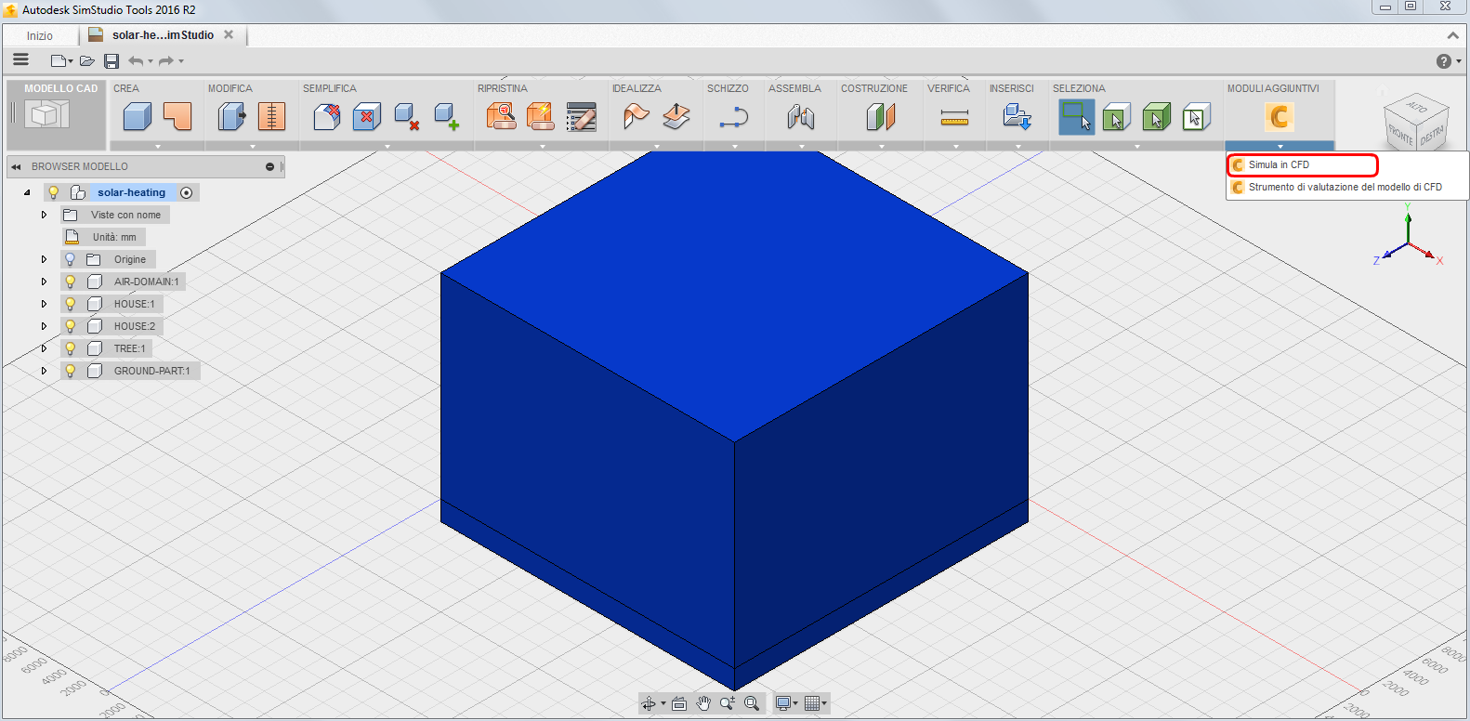Screen dimensions: 1470x721
Task: Click the orbit tool in the navigation bar
Action: (x=649, y=703)
